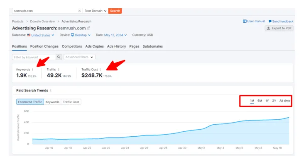Switch to the Pages tab
The image size is (299, 157).
click(x=134, y=46)
